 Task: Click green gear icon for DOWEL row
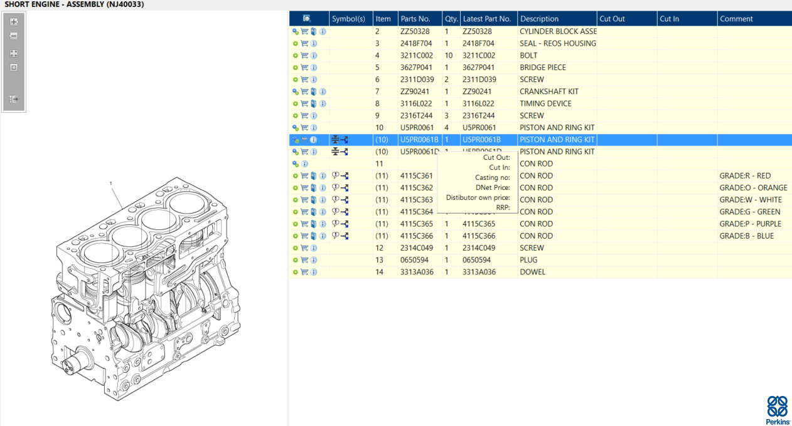[295, 272]
